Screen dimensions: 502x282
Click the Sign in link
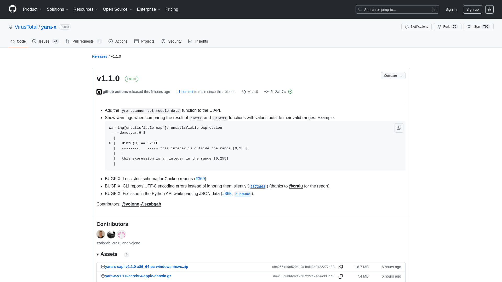tap(451, 9)
